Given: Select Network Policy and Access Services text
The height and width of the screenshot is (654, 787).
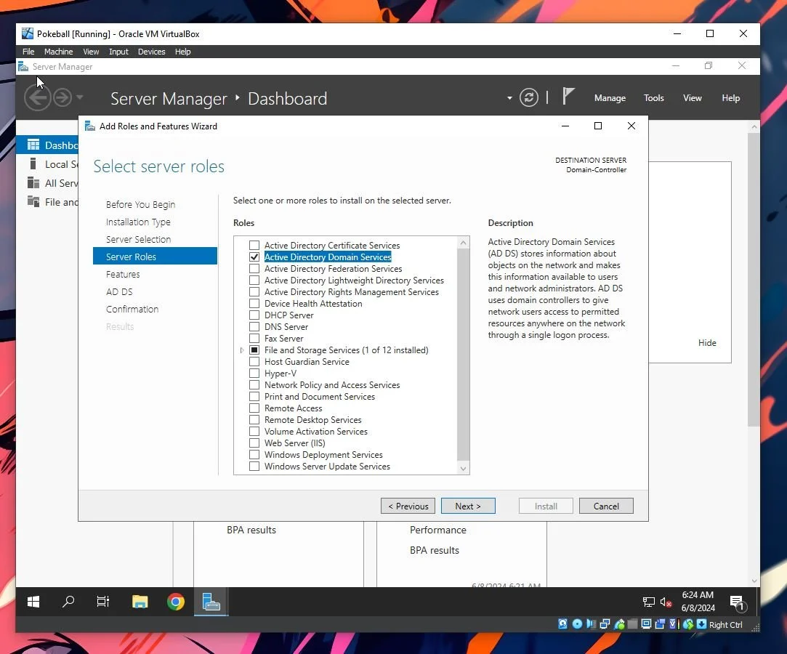Looking at the screenshot, I should (x=332, y=385).
